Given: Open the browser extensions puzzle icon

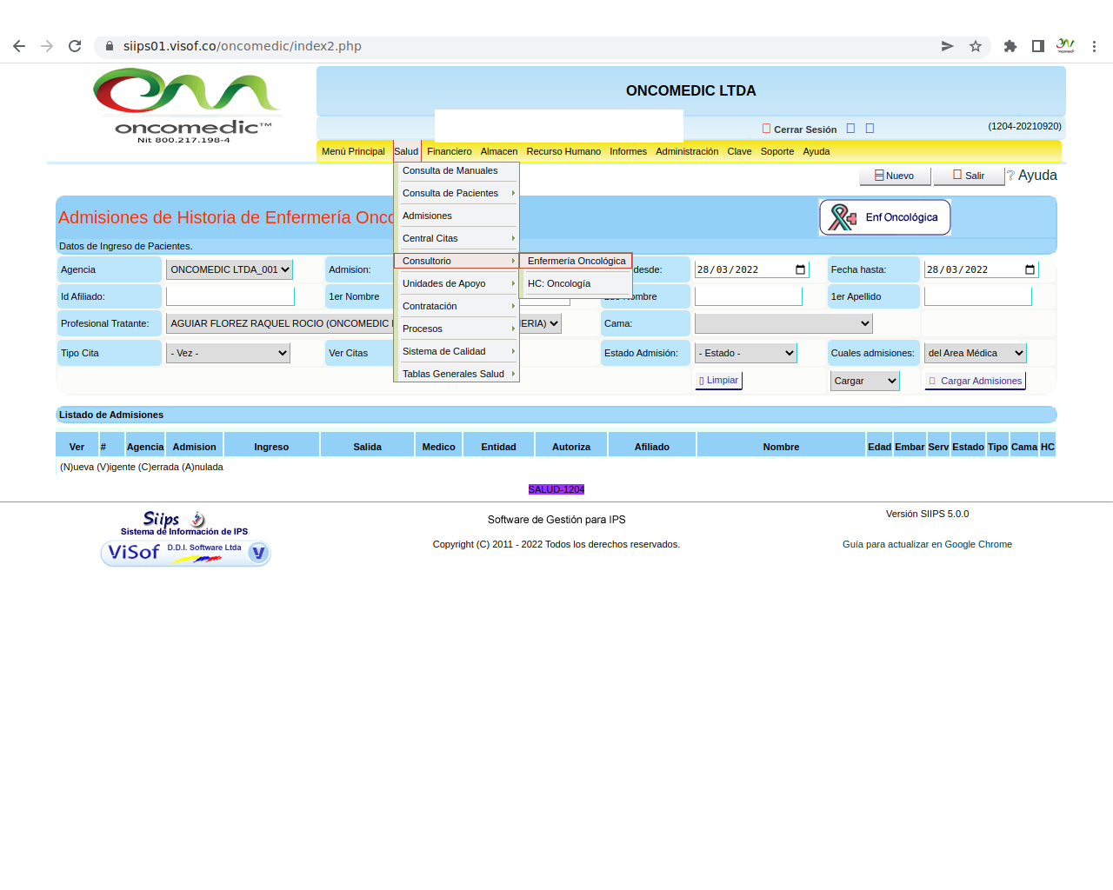Looking at the screenshot, I should pos(1010,46).
